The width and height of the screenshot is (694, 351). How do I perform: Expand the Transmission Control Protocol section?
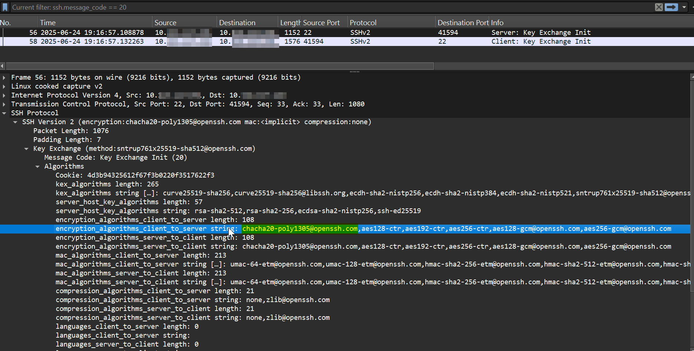(4, 104)
